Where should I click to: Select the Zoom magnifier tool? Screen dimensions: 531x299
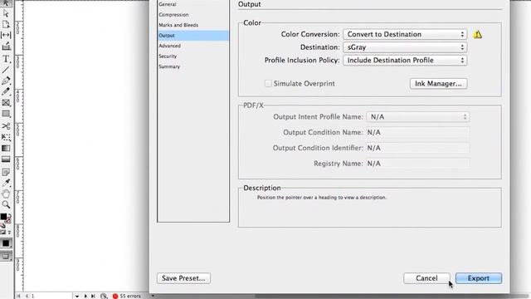[6, 204]
